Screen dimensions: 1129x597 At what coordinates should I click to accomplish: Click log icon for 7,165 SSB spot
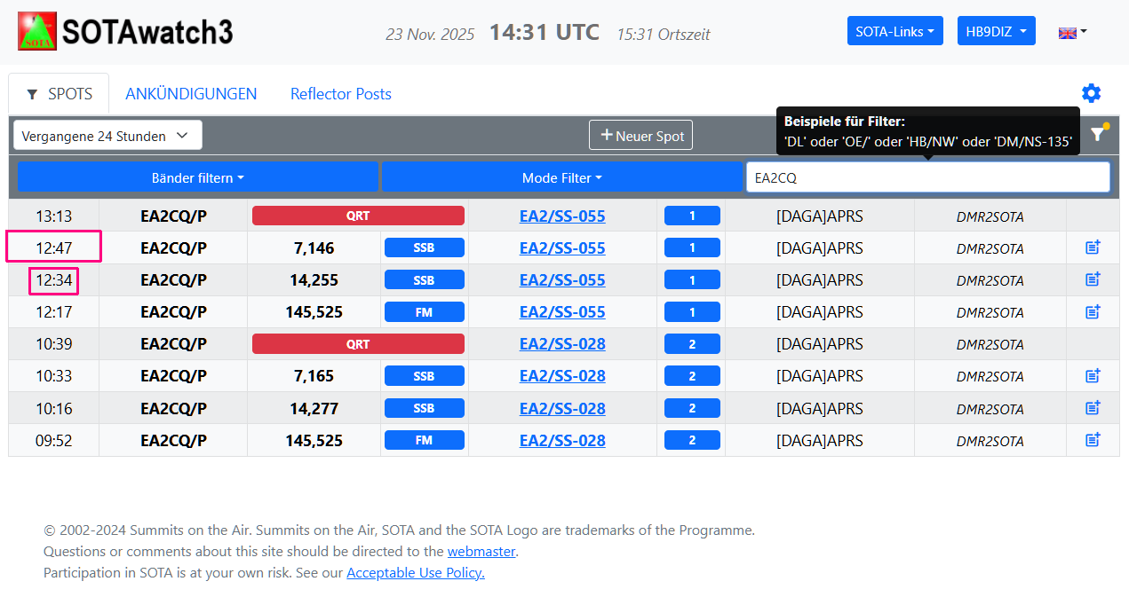pos(1093,376)
